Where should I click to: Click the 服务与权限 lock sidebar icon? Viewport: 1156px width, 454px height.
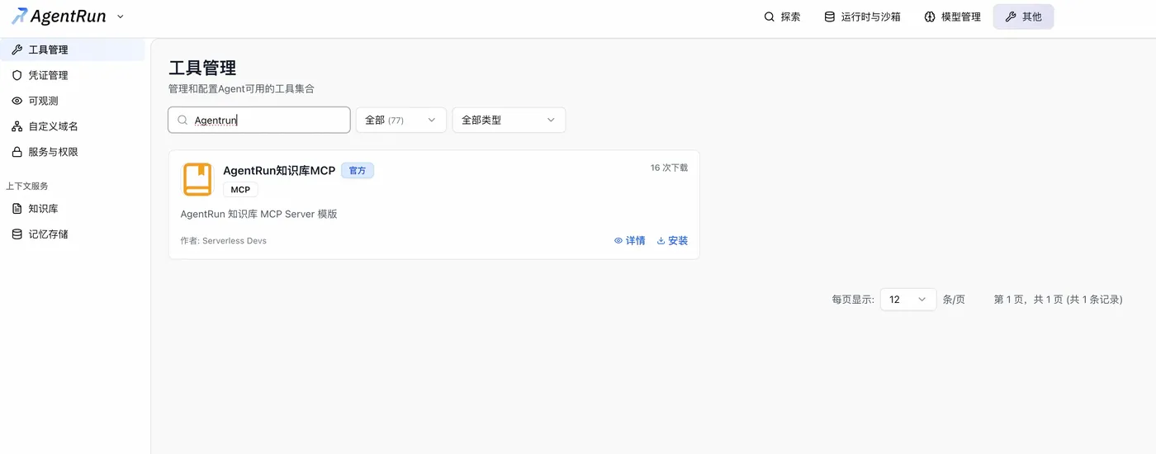pos(17,152)
